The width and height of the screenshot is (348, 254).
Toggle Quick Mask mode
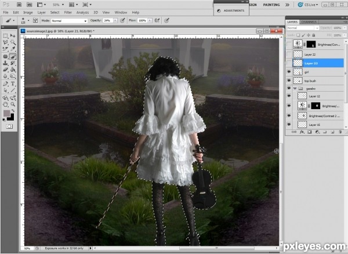[x=9, y=126]
